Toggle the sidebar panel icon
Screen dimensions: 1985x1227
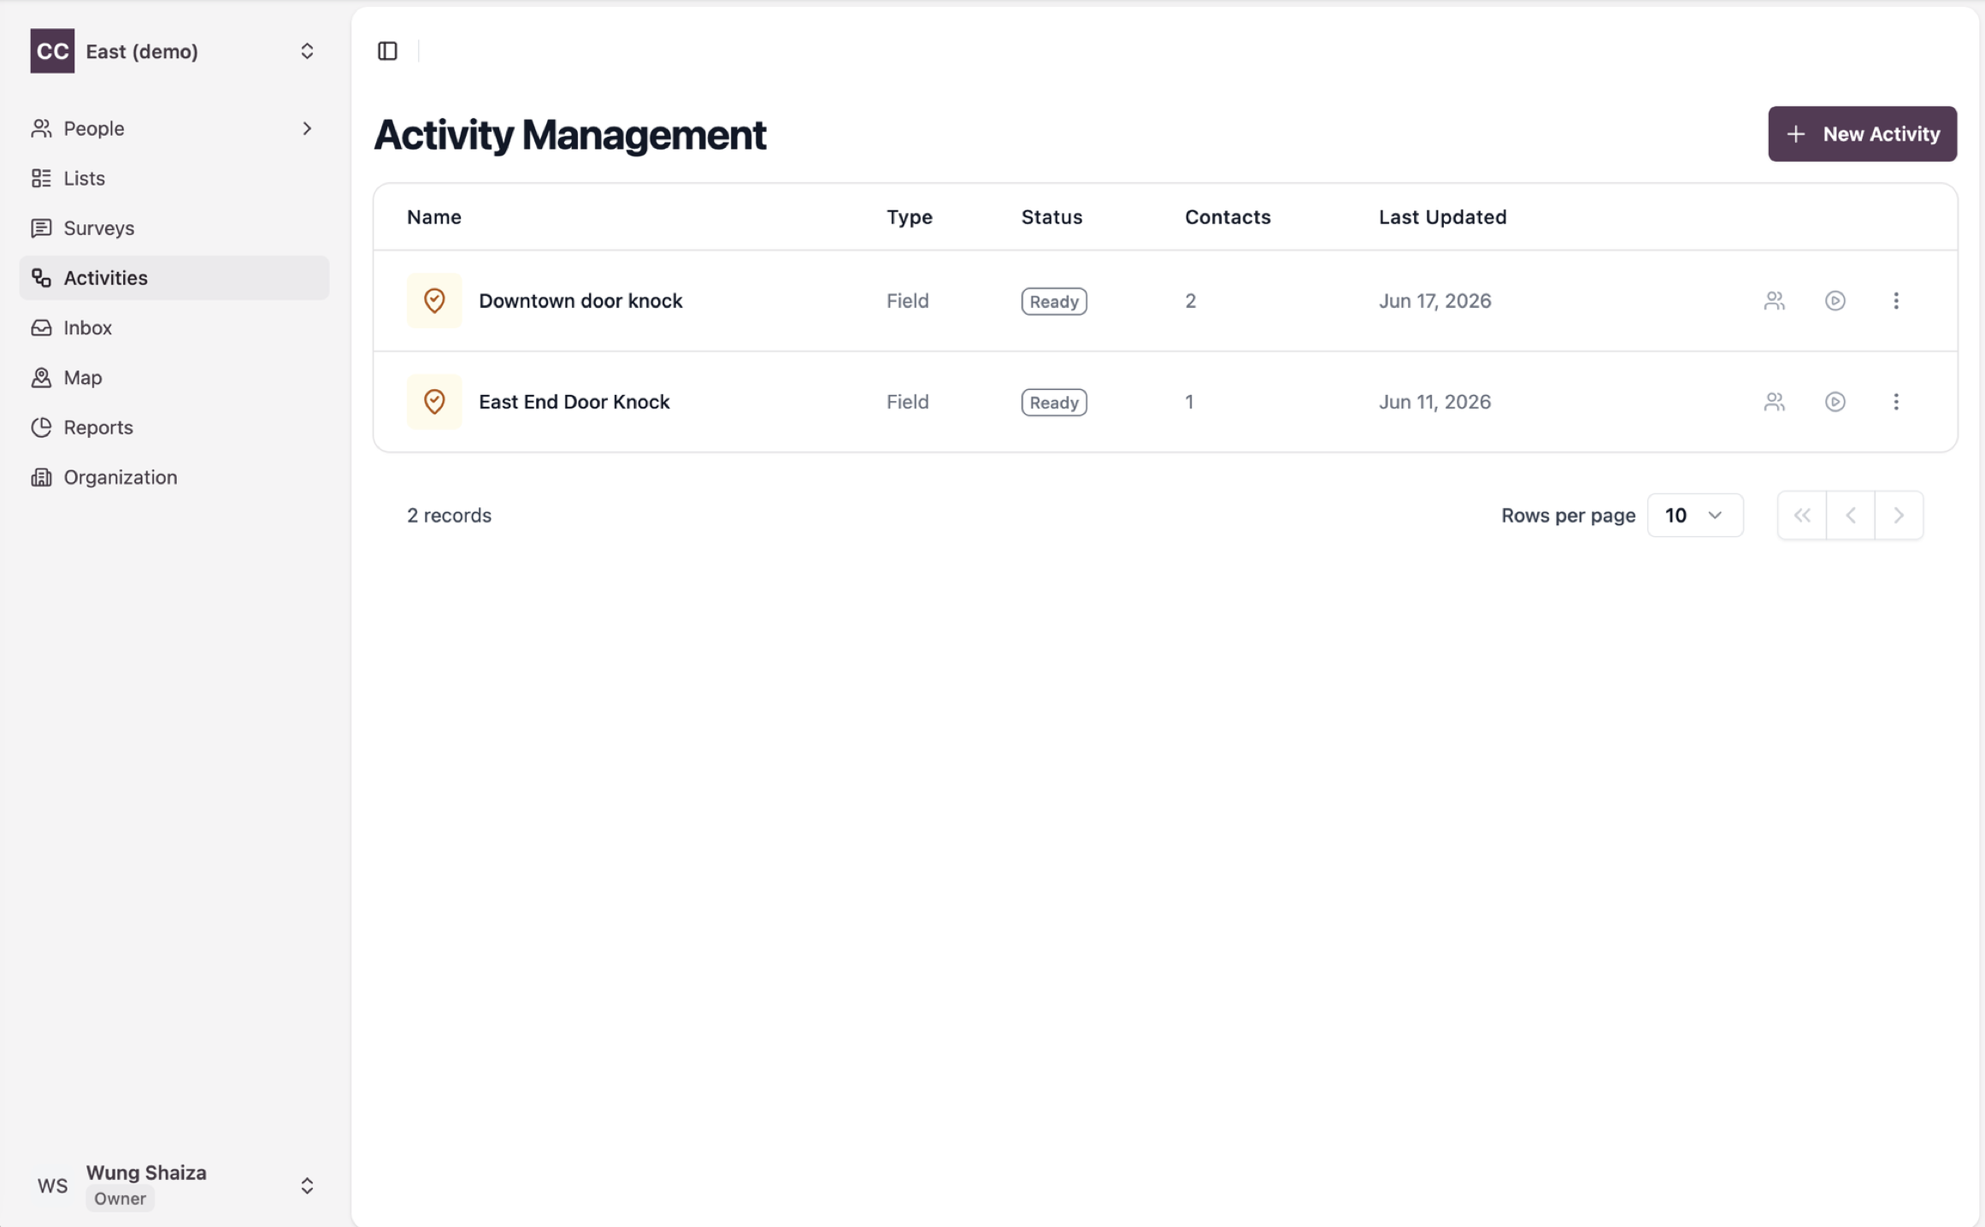tap(387, 51)
